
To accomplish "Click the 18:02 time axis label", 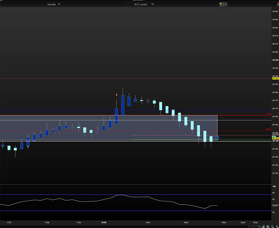I will 186,222.
